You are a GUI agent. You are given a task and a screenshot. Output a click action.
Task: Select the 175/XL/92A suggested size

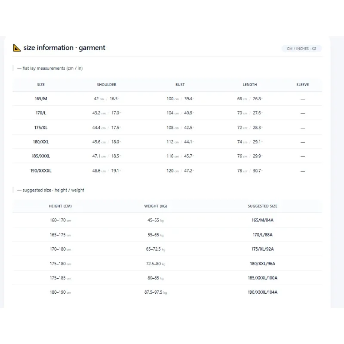click(x=263, y=249)
